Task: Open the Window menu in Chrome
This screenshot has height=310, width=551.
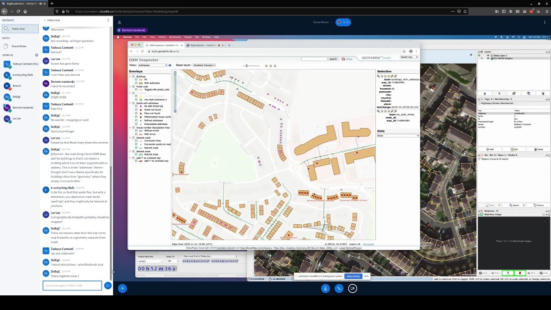Action: [x=206, y=37]
